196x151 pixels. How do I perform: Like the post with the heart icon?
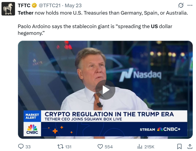pos(100,146)
